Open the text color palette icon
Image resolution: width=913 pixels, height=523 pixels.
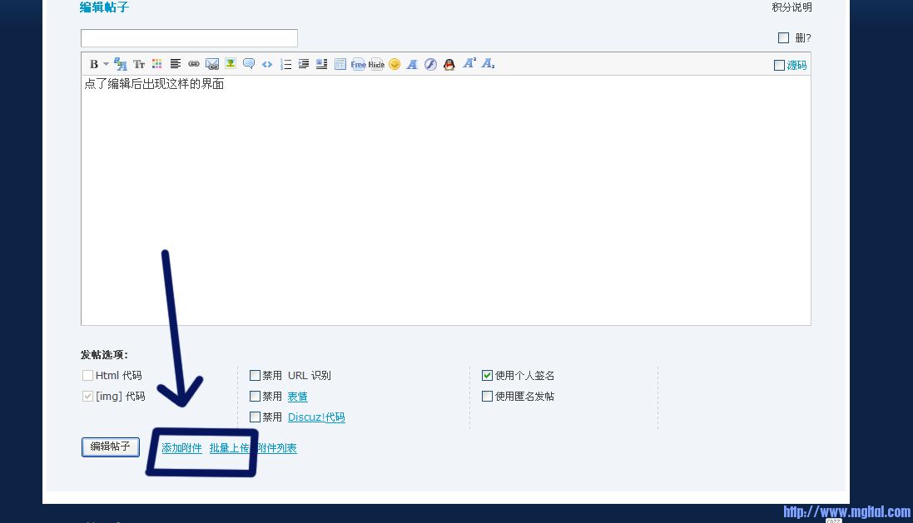[156, 64]
